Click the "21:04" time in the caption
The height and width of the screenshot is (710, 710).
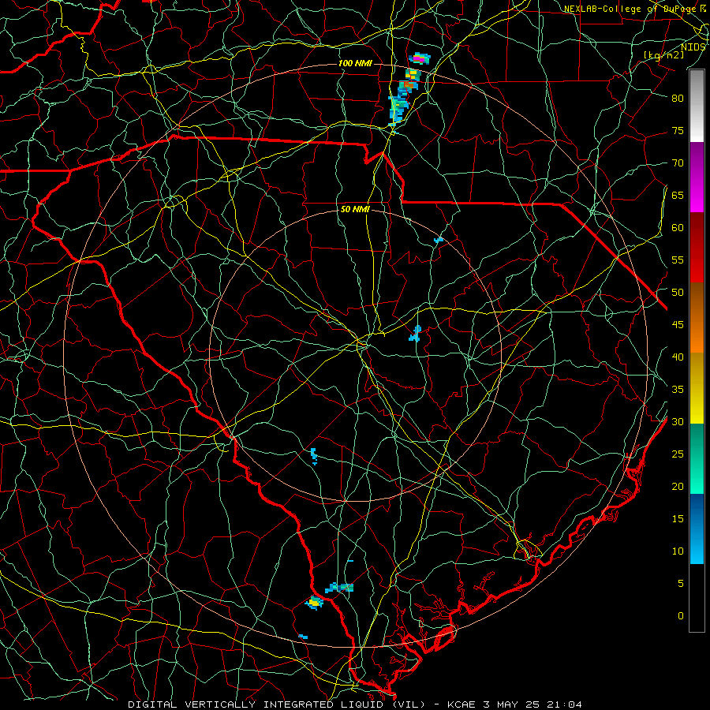click(564, 704)
